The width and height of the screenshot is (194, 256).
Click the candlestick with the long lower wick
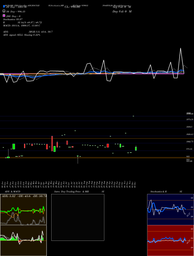(78, 159)
